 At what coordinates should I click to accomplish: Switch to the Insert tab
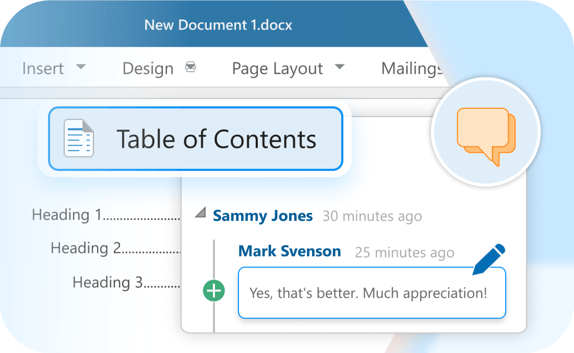click(43, 68)
